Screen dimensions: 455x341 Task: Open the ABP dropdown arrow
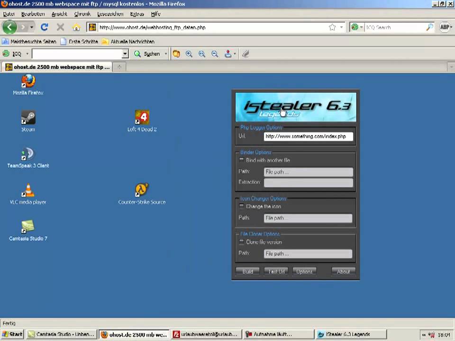(x=451, y=27)
